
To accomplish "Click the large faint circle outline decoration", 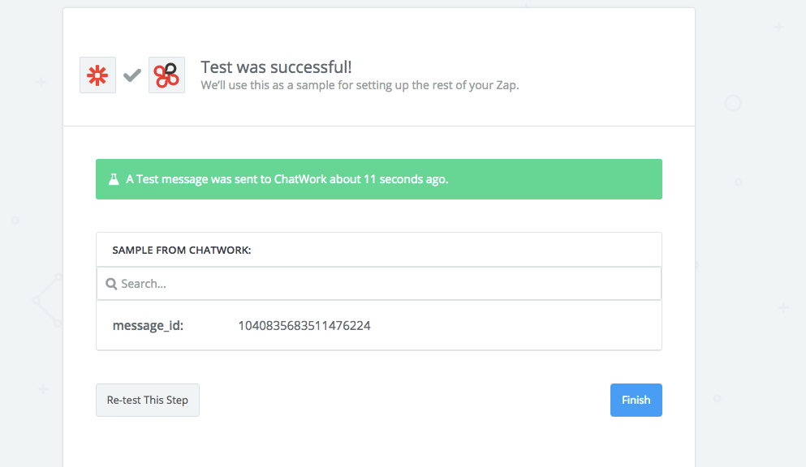I will [x=733, y=103].
